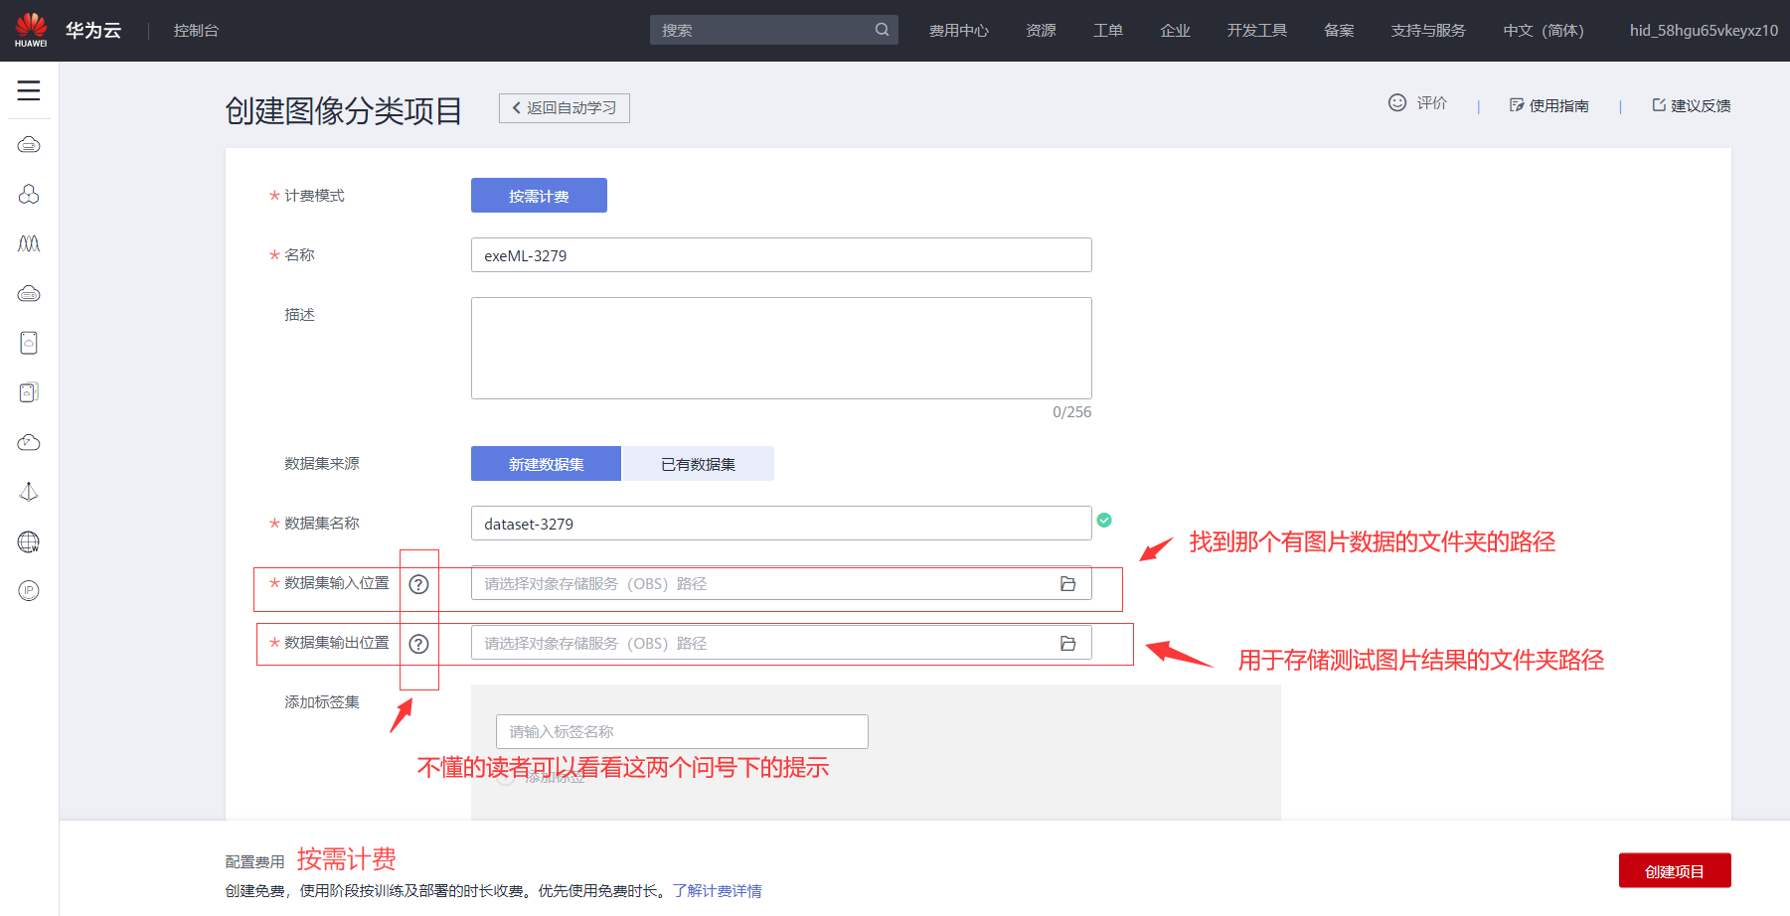Viewport: 1790px width, 916px height.
Task: Open the sailboat-shaped sidebar icon
Action: [29, 492]
